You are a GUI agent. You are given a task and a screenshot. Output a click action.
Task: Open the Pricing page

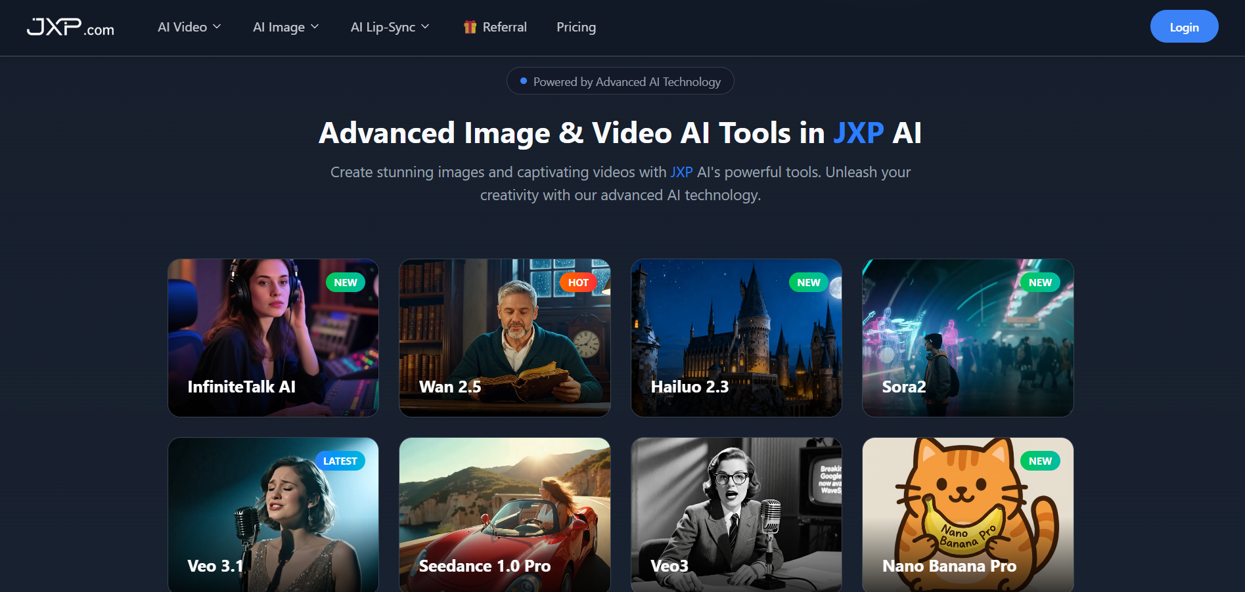tap(576, 27)
